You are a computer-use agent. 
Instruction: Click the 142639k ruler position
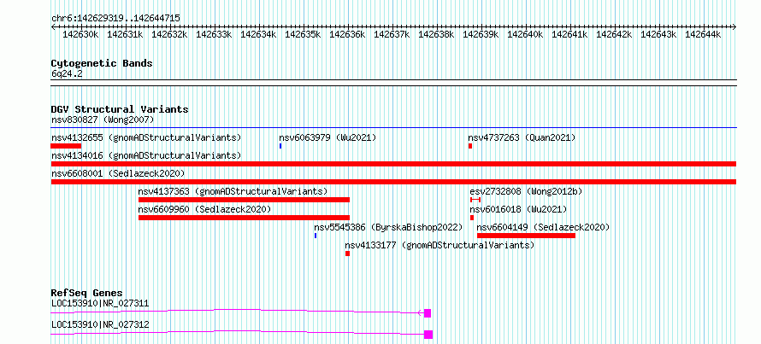tap(481, 34)
